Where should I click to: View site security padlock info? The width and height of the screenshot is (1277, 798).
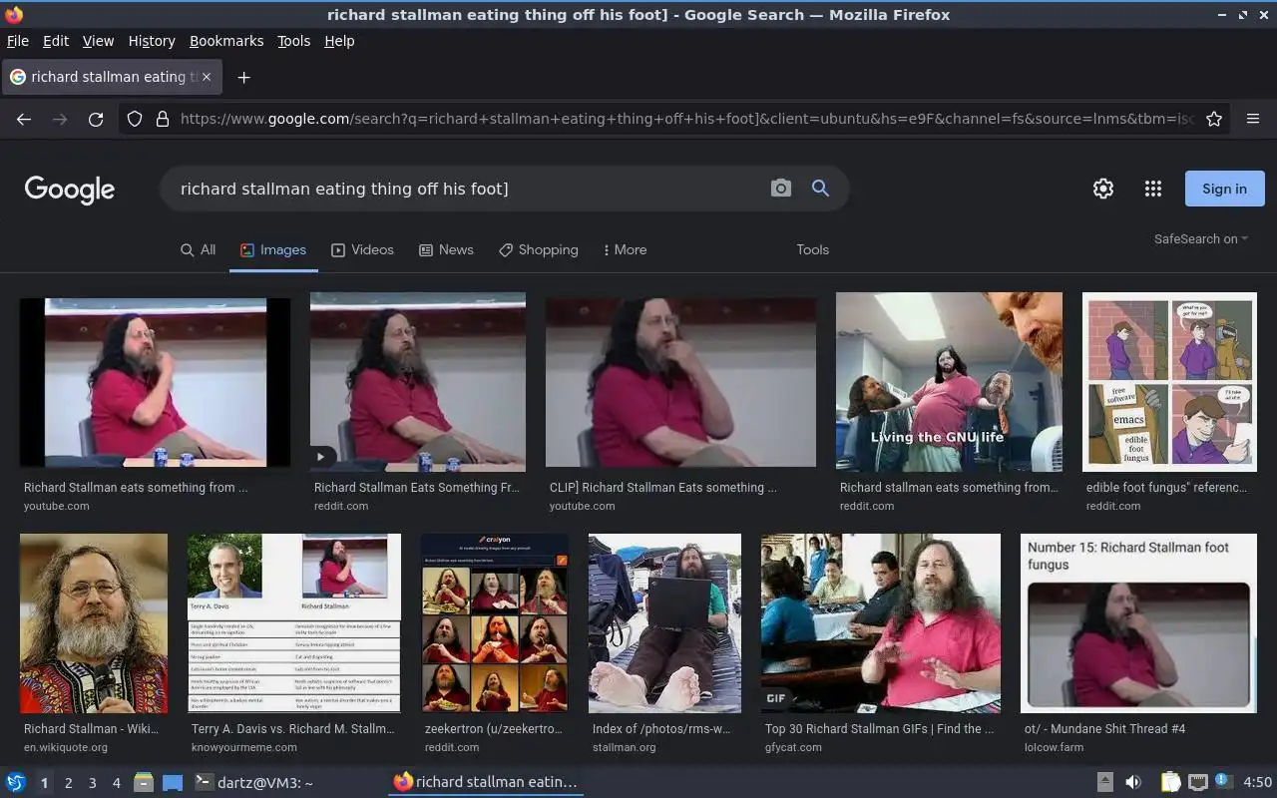coord(163,119)
